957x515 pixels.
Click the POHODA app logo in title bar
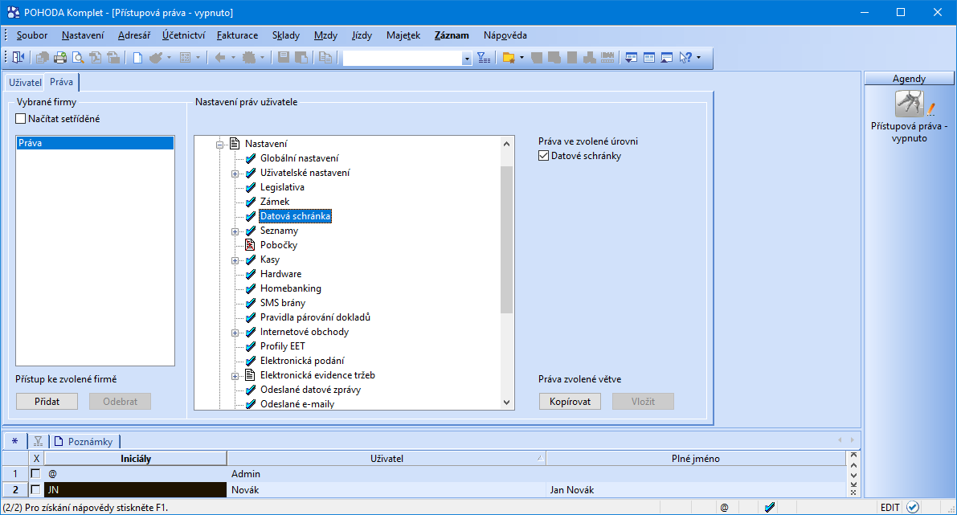13,12
